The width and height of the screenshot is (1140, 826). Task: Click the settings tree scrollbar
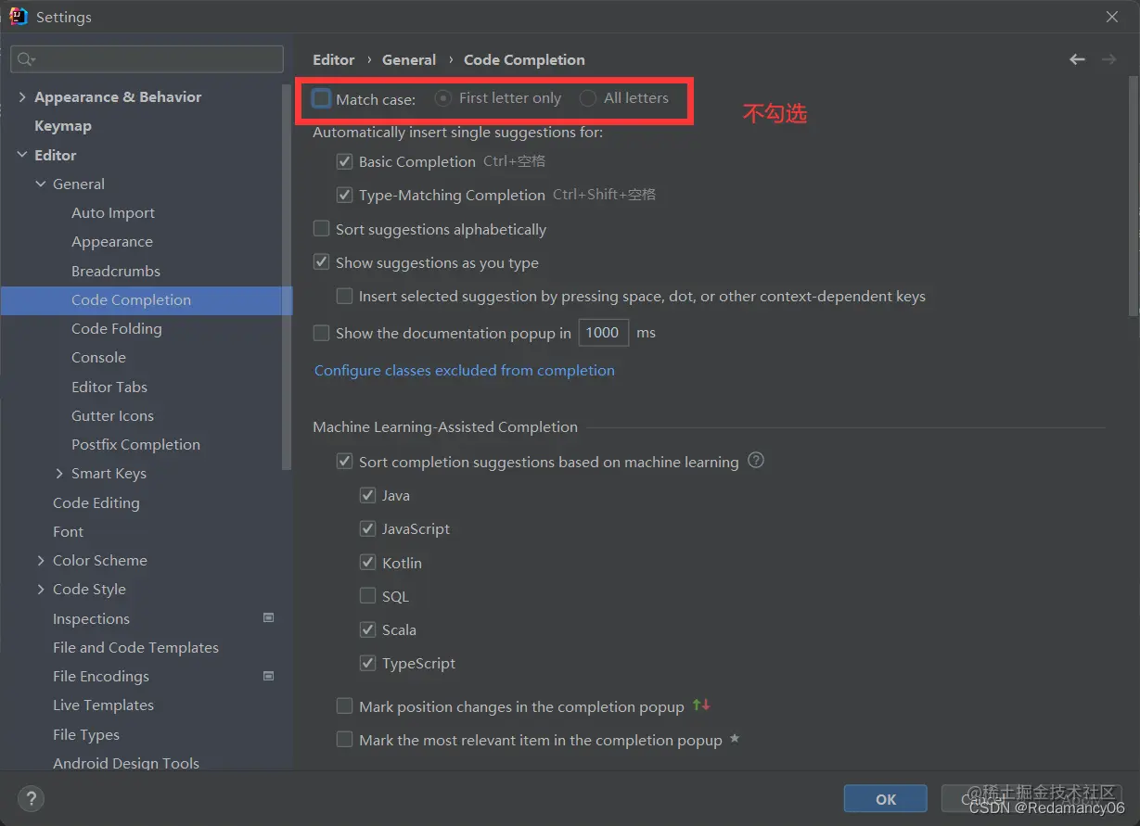click(x=287, y=278)
